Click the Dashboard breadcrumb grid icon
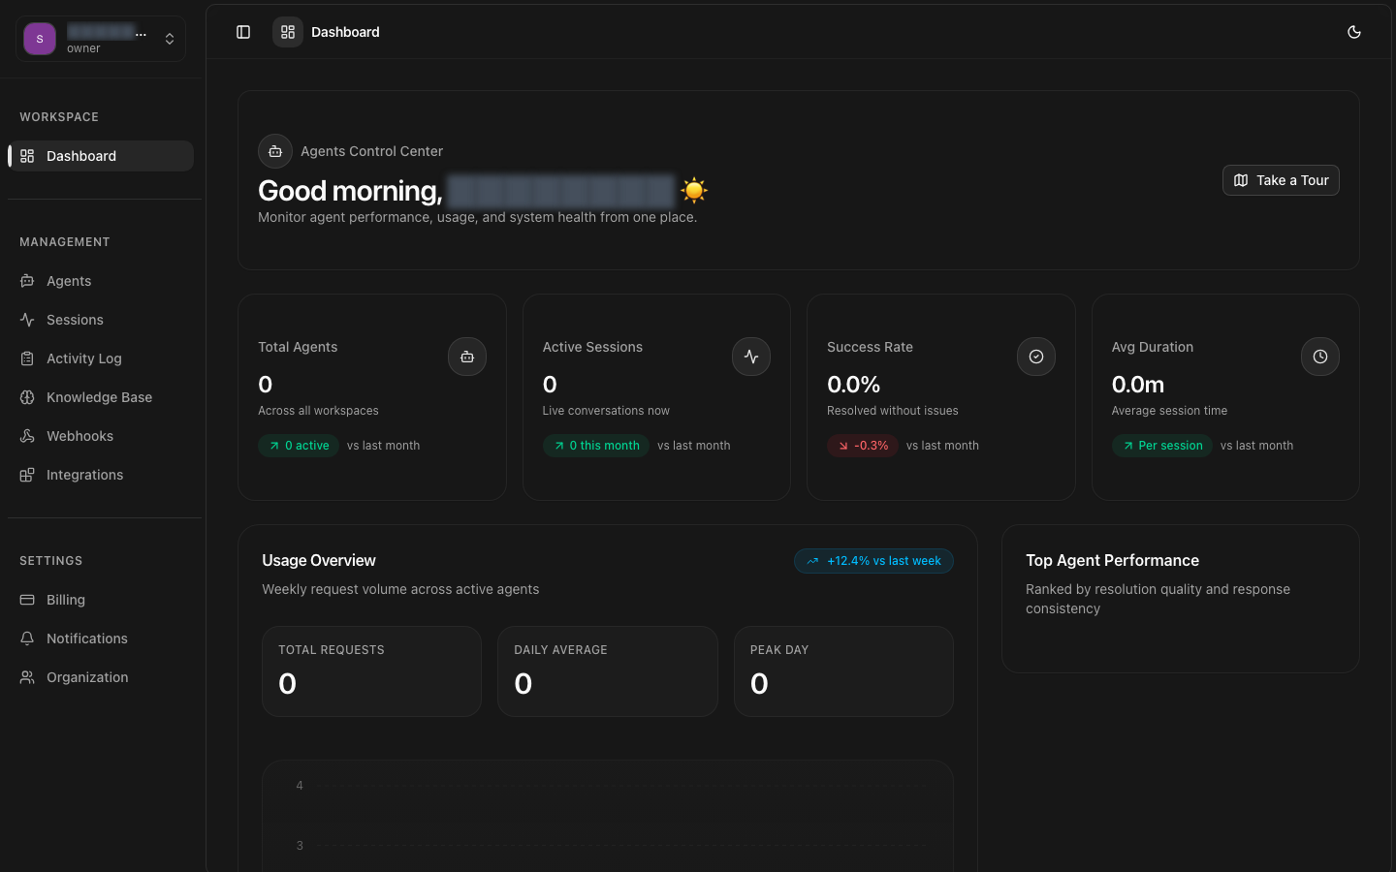The width and height of the screenshot is (1396, 872). click(288, 32)
